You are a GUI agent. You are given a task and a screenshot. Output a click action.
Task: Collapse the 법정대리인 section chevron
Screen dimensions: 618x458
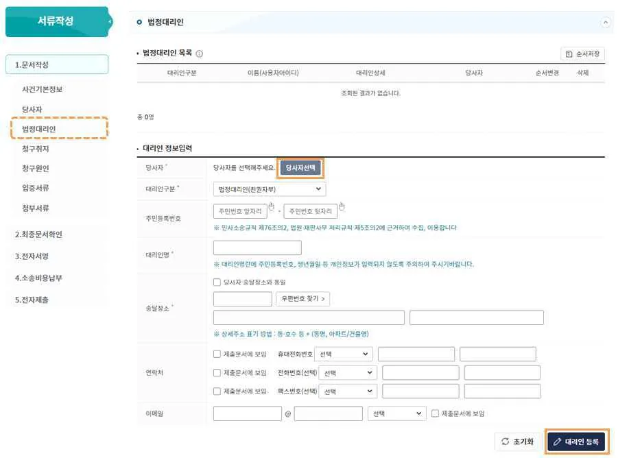click(606, 23)
